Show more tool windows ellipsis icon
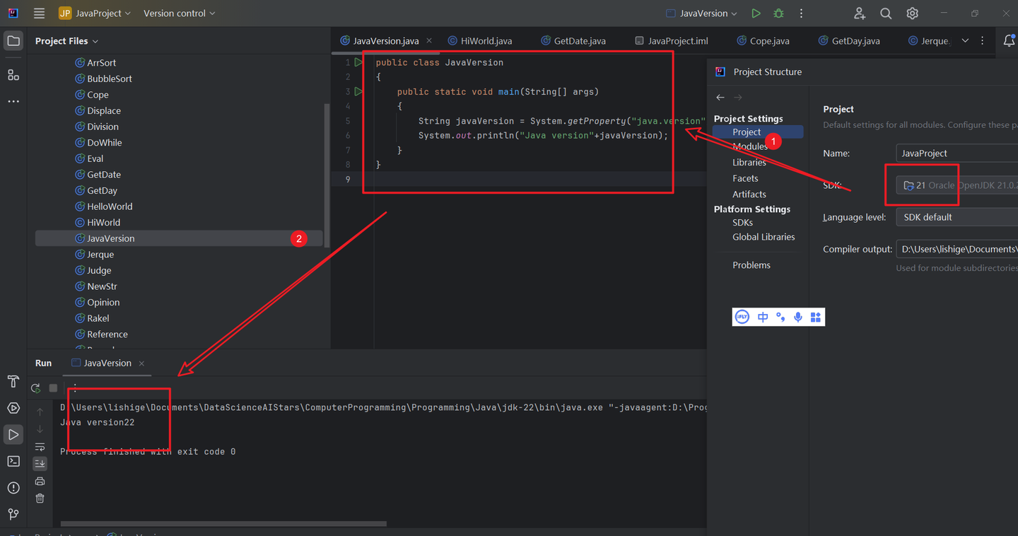1018x536 pixels. pyautogui.click(x=13, y=102)
